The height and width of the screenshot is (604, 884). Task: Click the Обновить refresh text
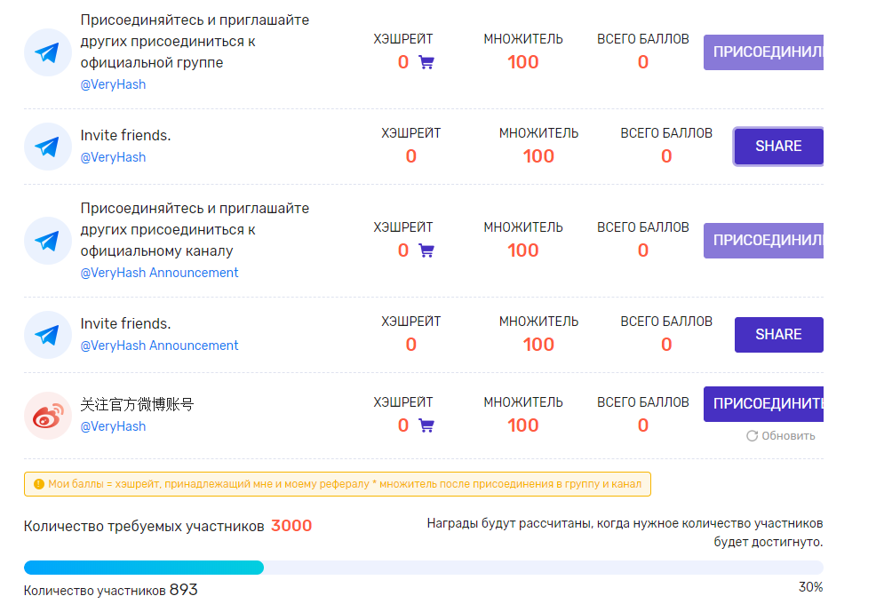pos(788,436)
